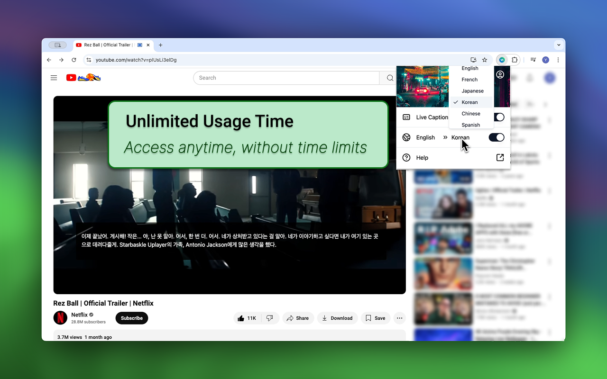Dislike the video with thumbs down
The image size is (607, 379).
tap(269, 318)
